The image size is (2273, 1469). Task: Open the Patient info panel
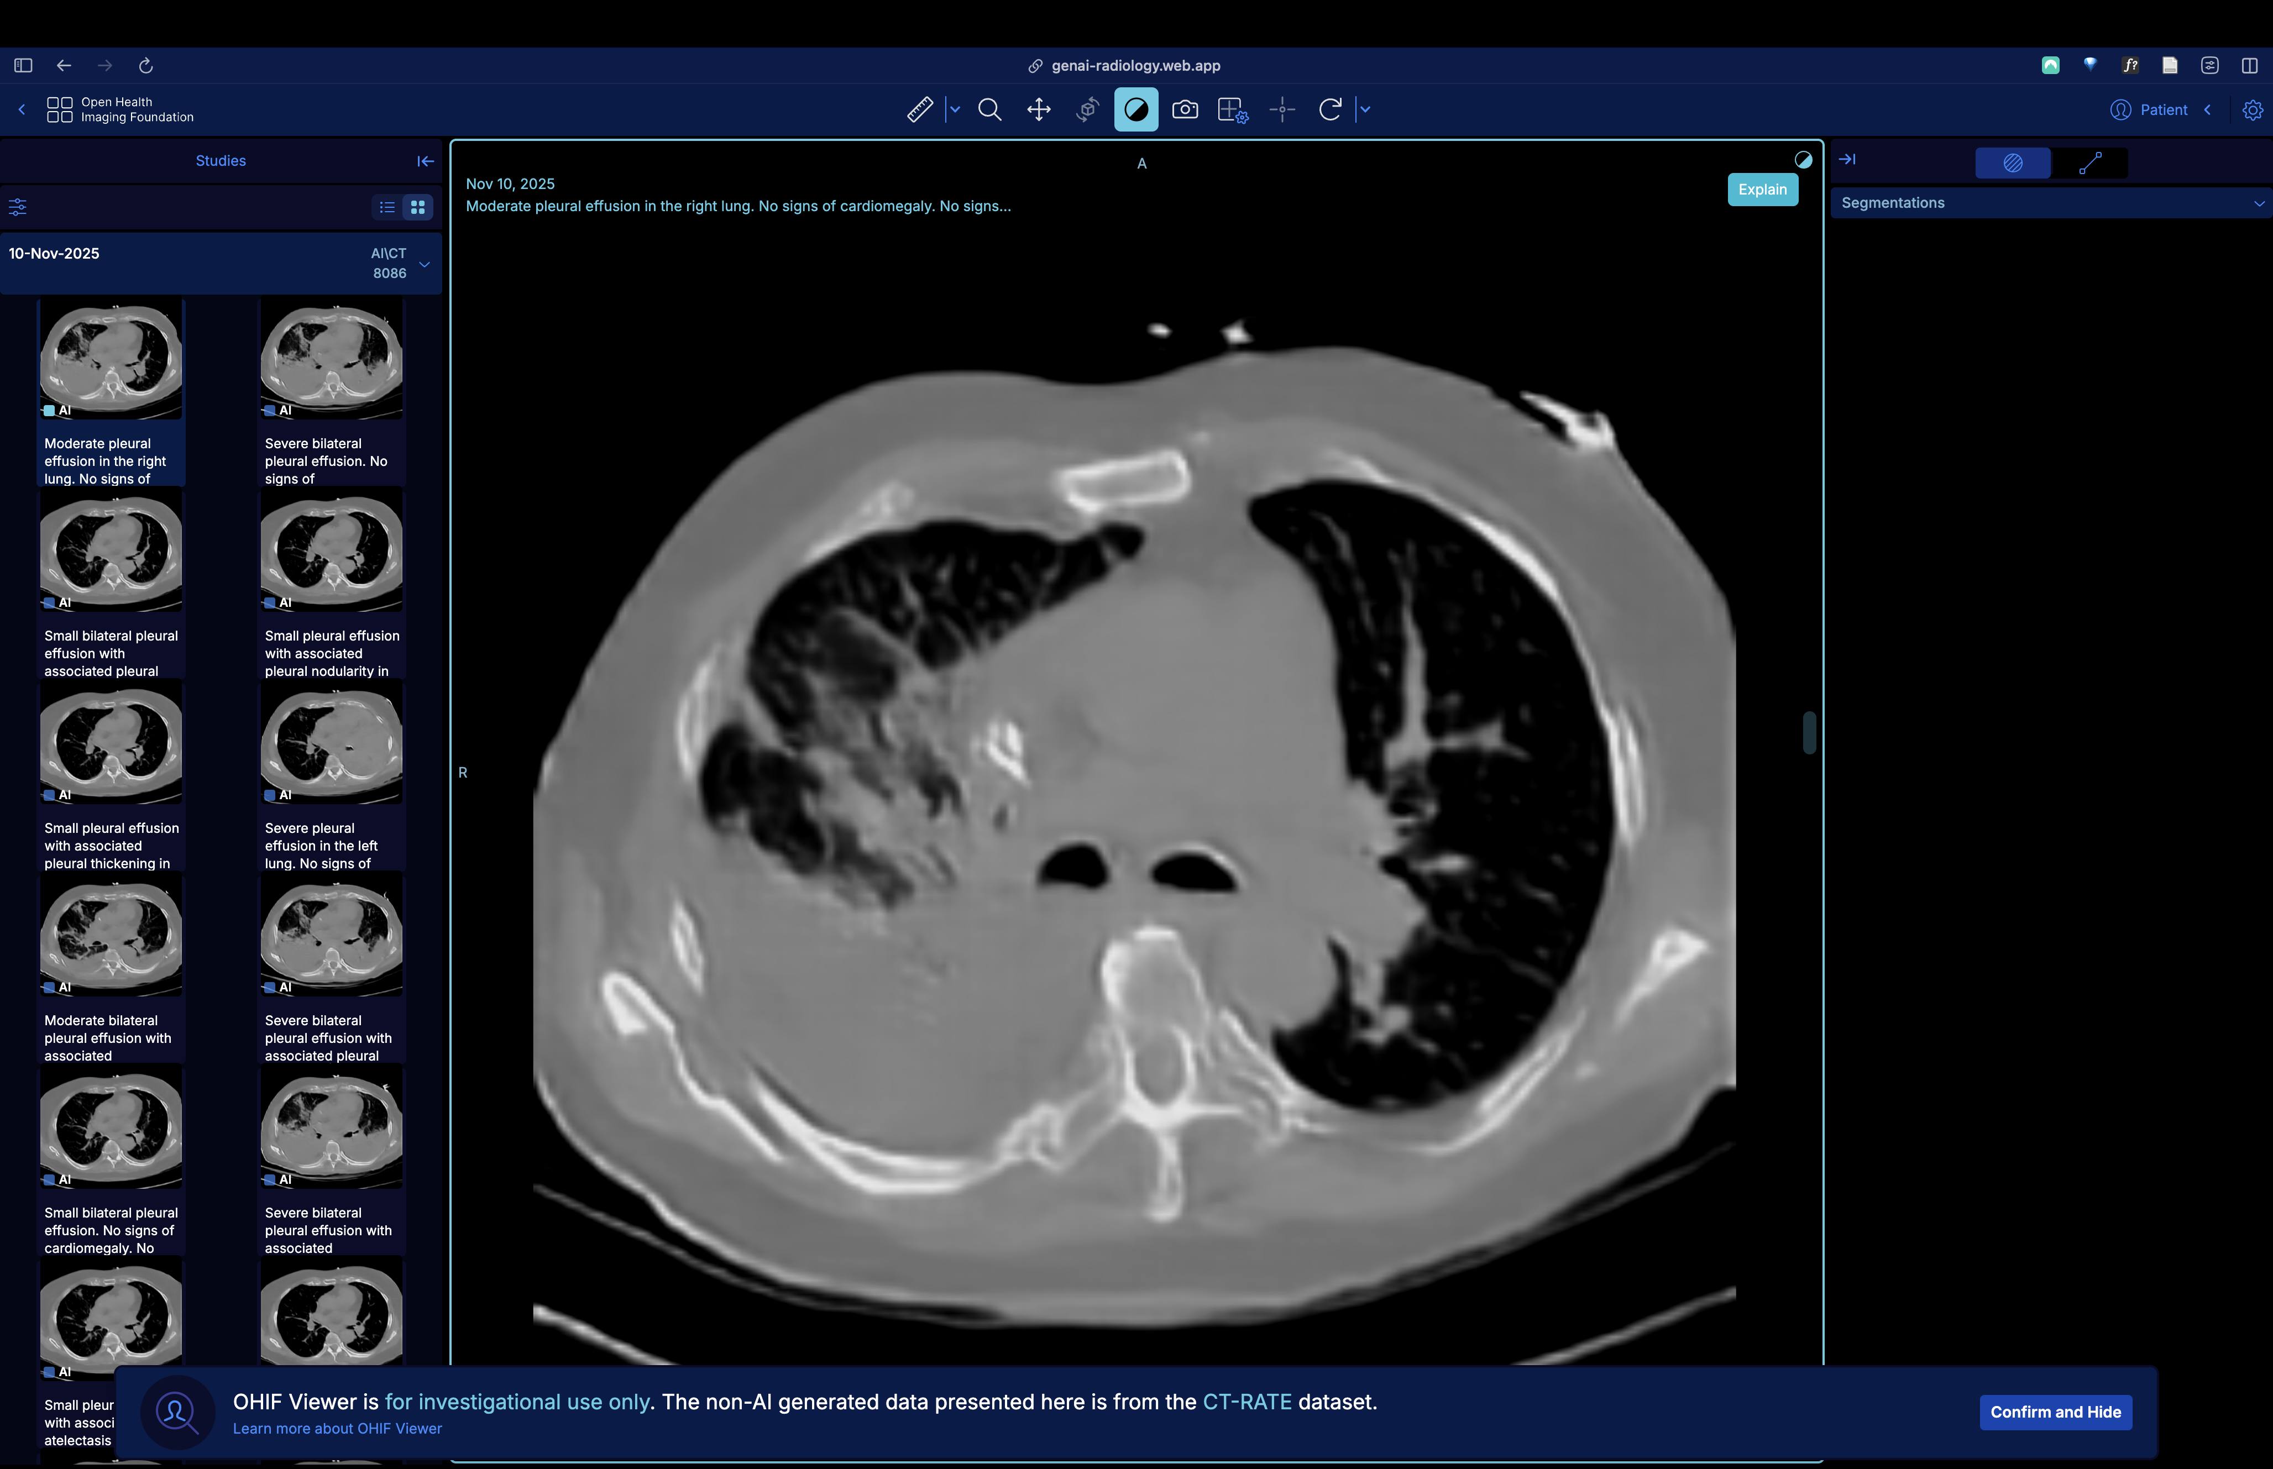tap(2149, 109)
